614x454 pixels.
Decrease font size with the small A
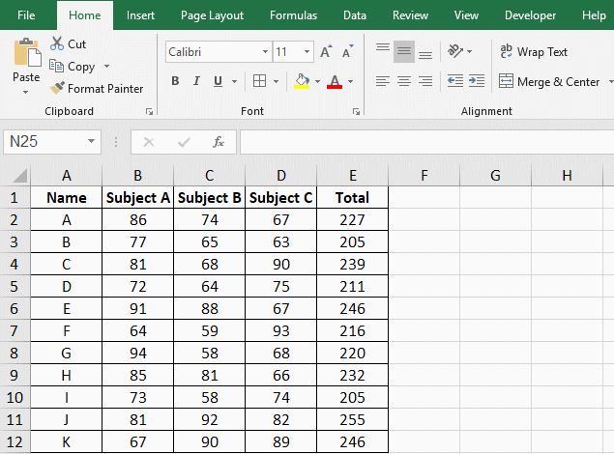(347, 51)
